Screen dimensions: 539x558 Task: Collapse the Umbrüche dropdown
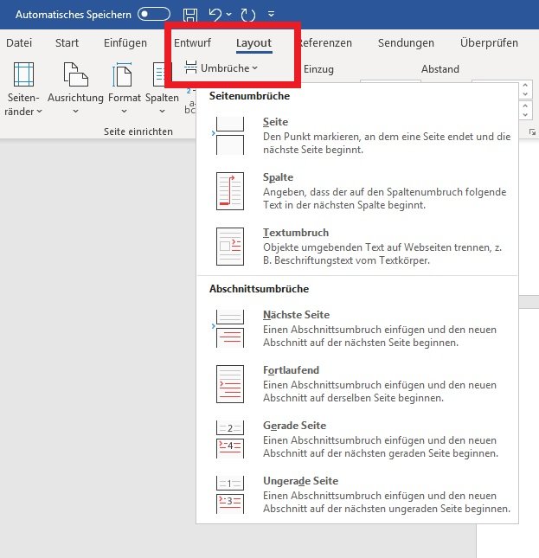click(x=221, y=68)
